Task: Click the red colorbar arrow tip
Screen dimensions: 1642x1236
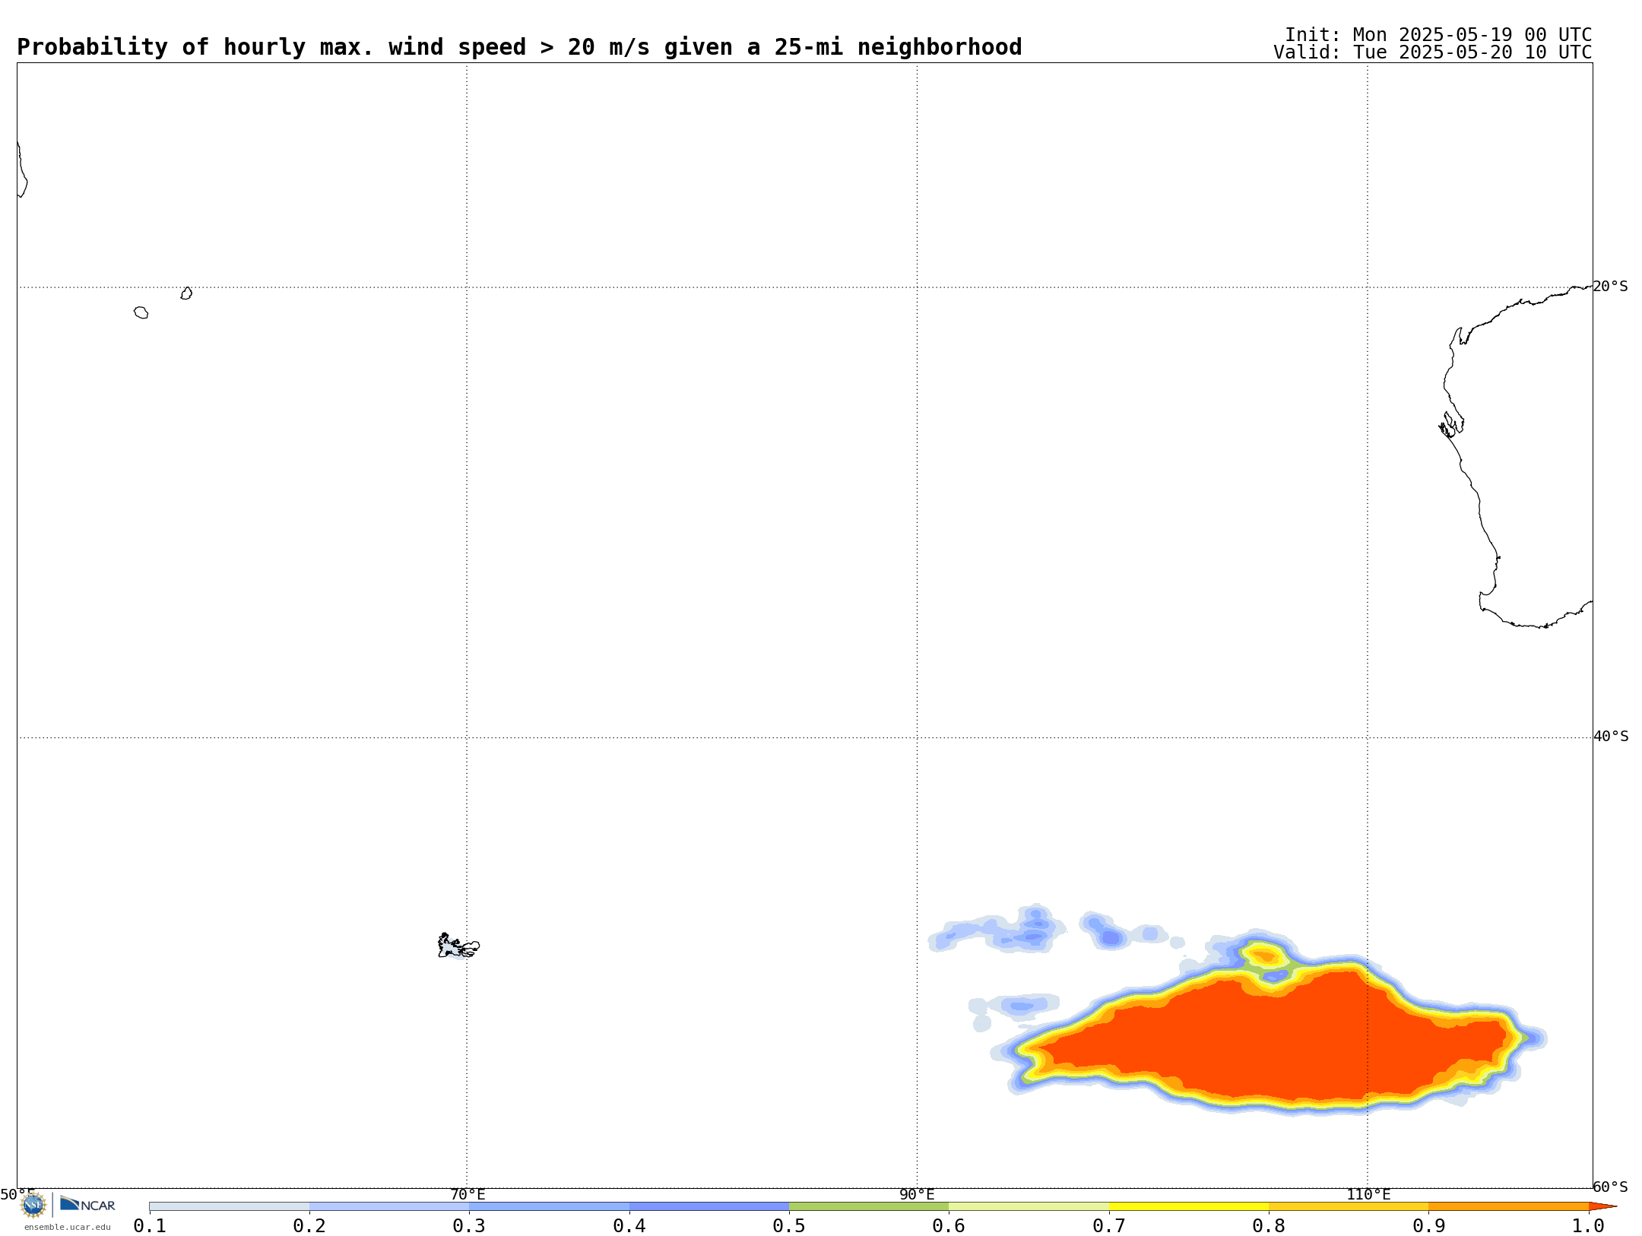Action: 1602,1206
